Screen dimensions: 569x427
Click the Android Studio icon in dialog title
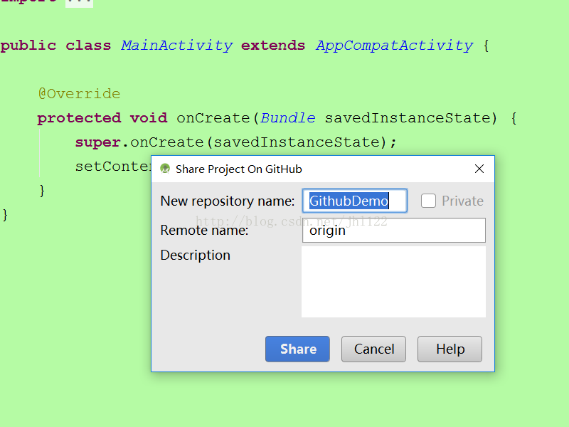click(165, 169)
